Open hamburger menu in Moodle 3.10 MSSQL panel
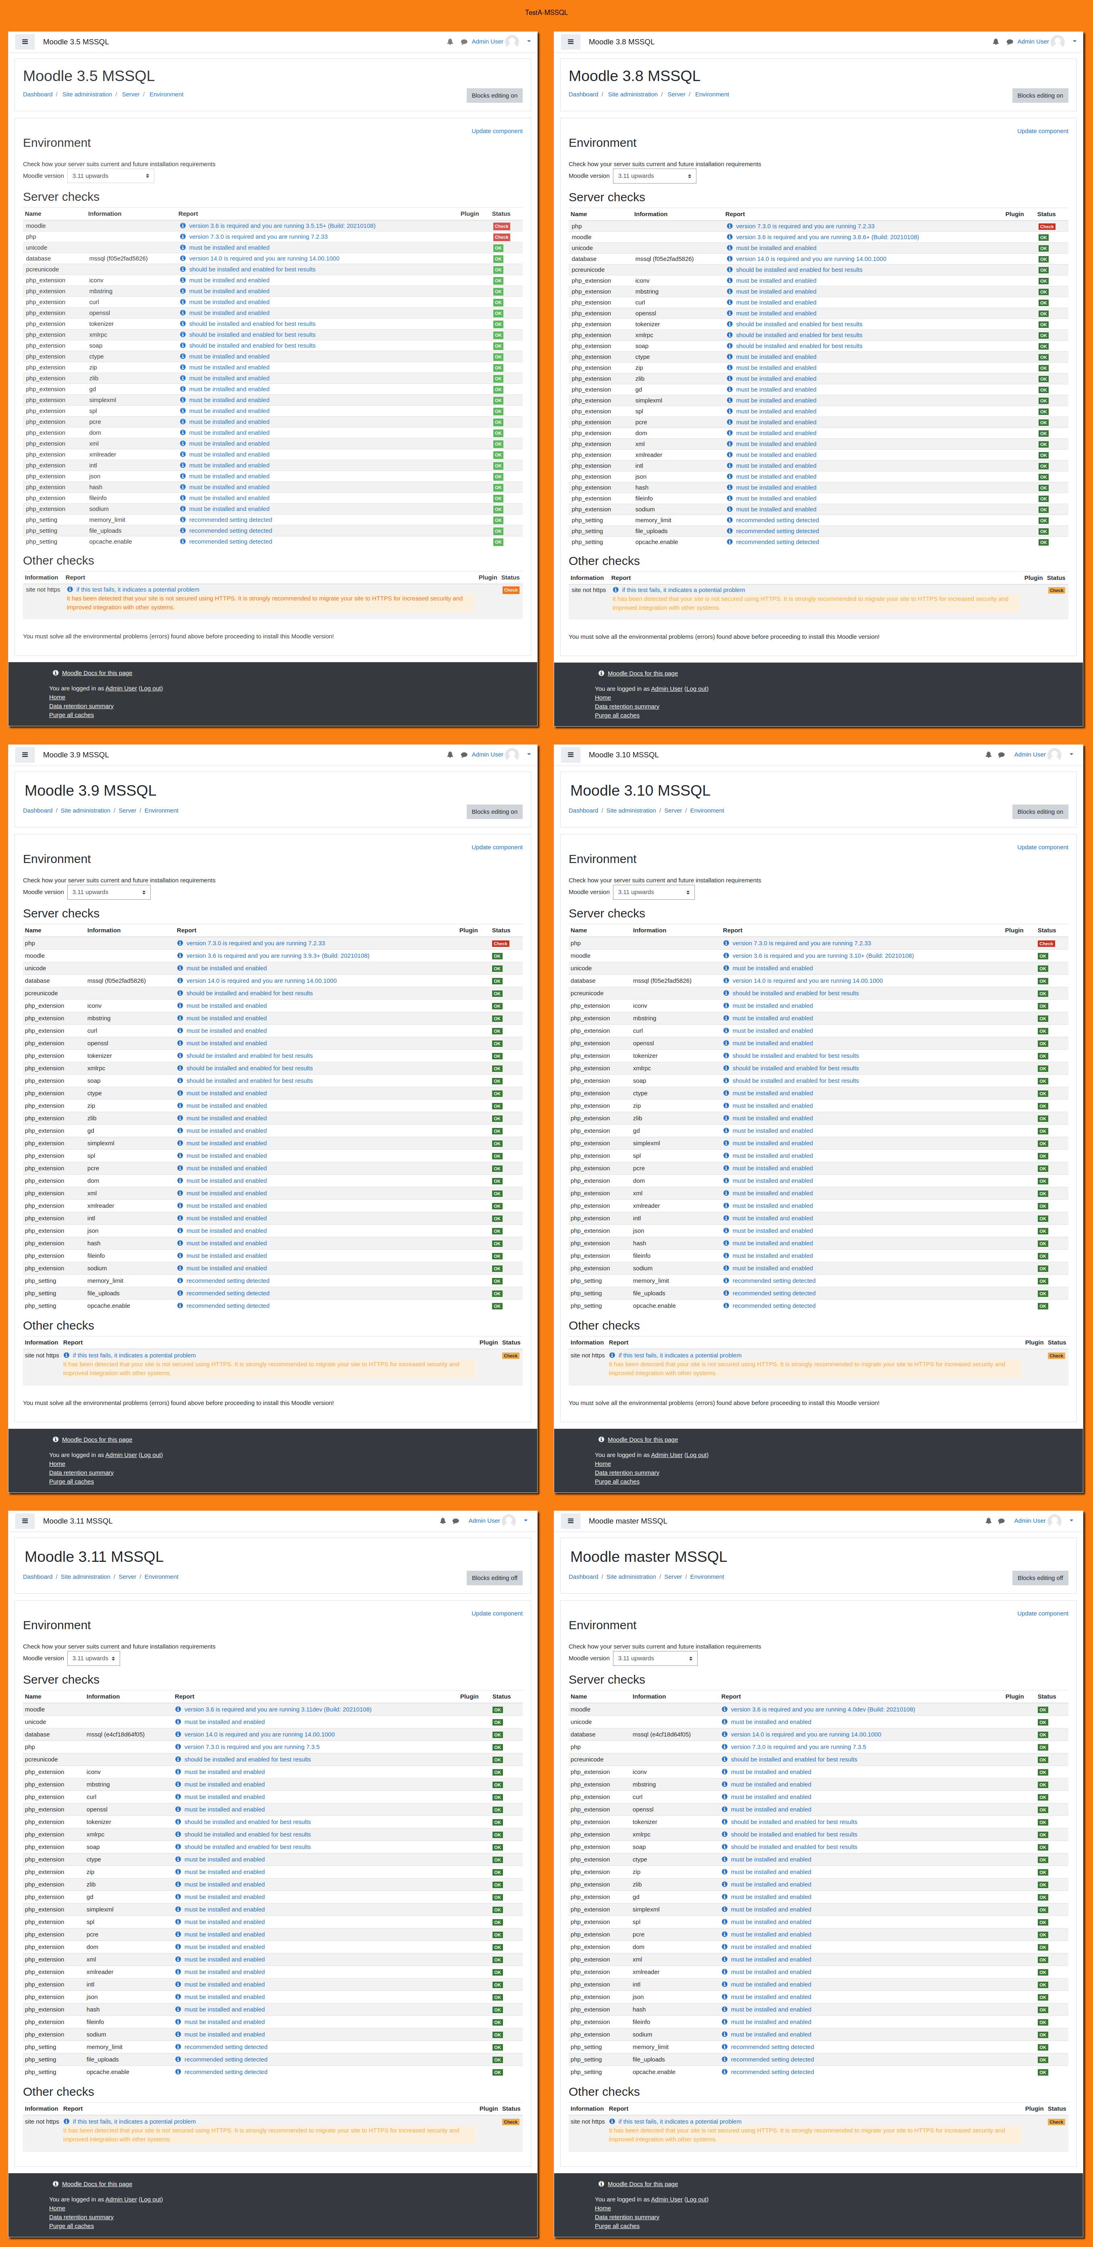 click(x=570, y=755)
